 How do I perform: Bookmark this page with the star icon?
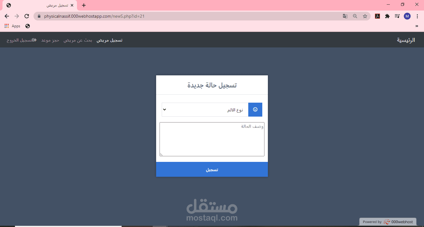(x=365, y=16)
